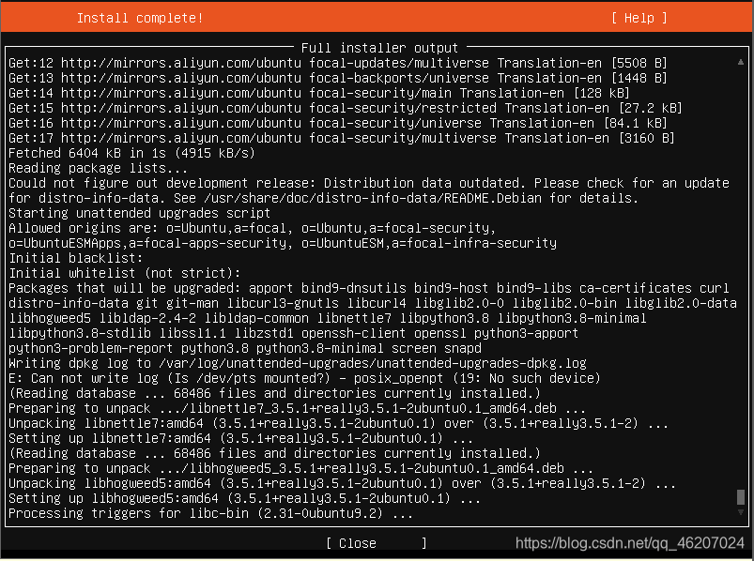Click 'Processing triggers for libc-bin' line

pos(210,513)
